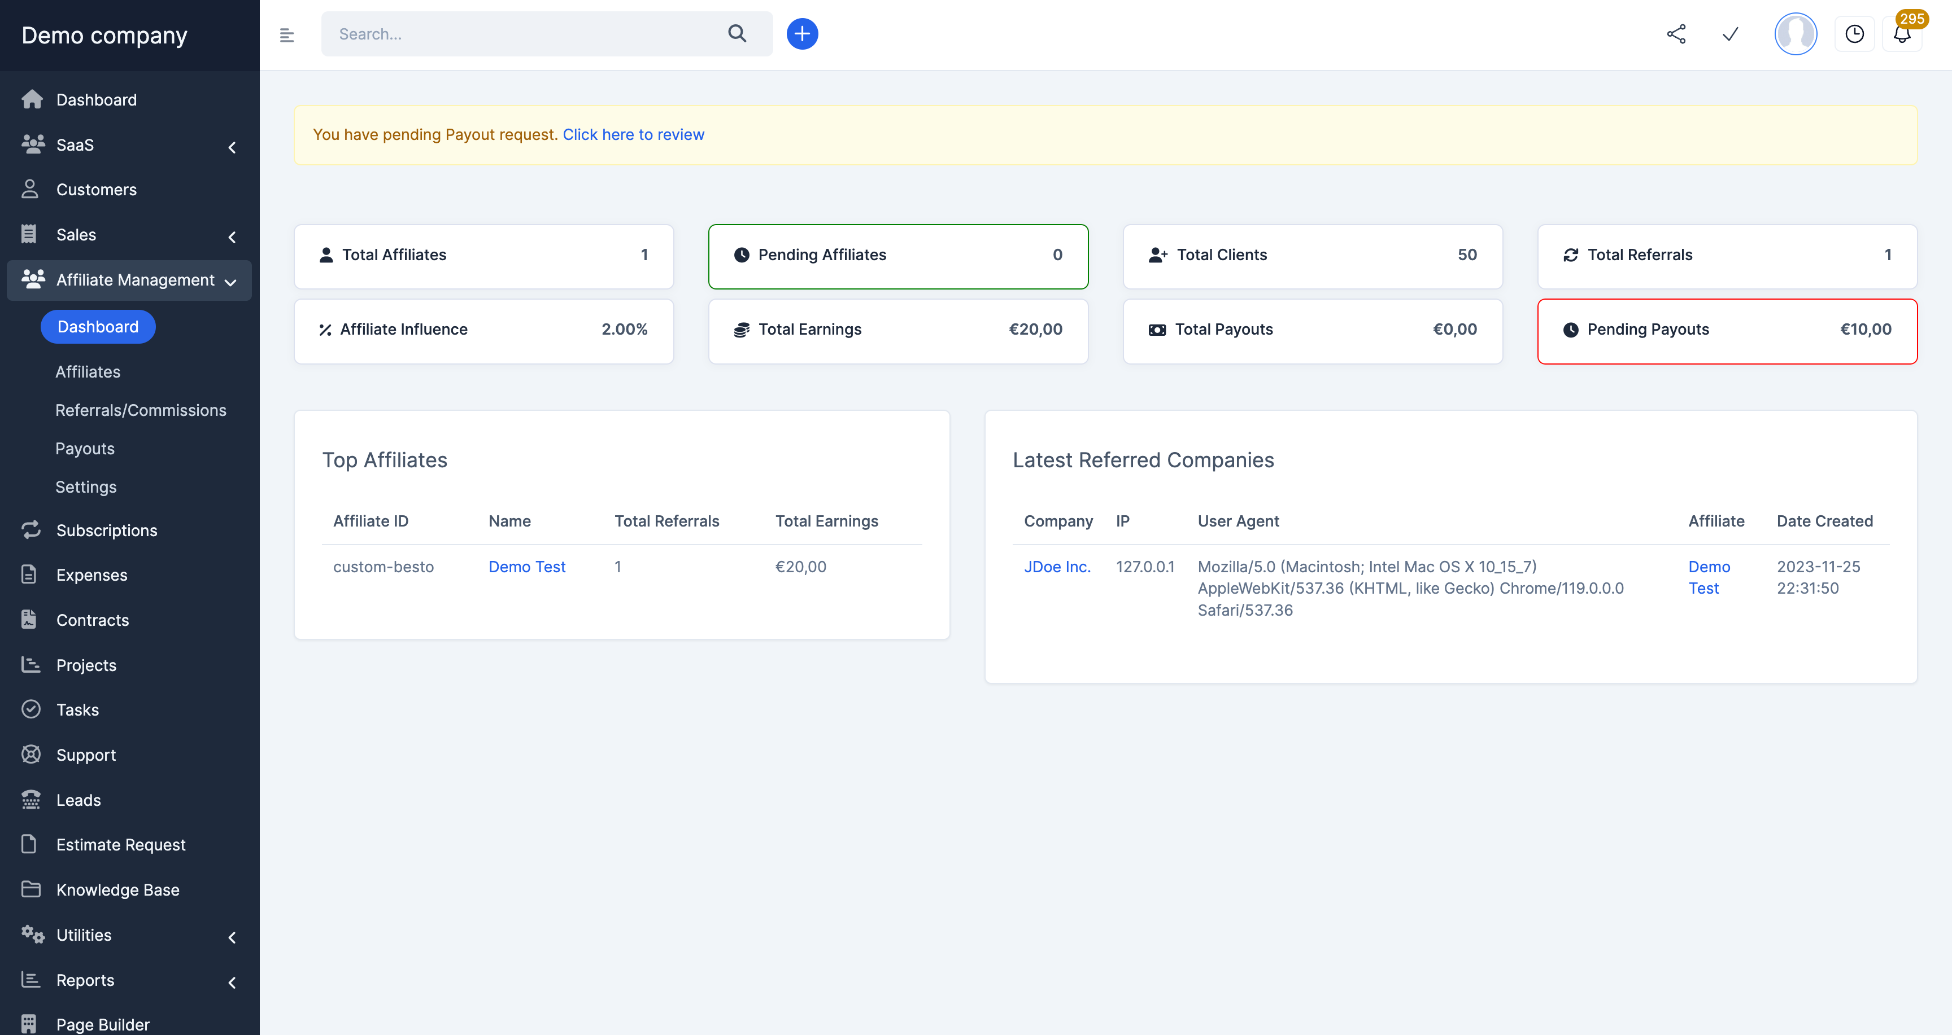Click the Subscriptions repeat icon

31,529
